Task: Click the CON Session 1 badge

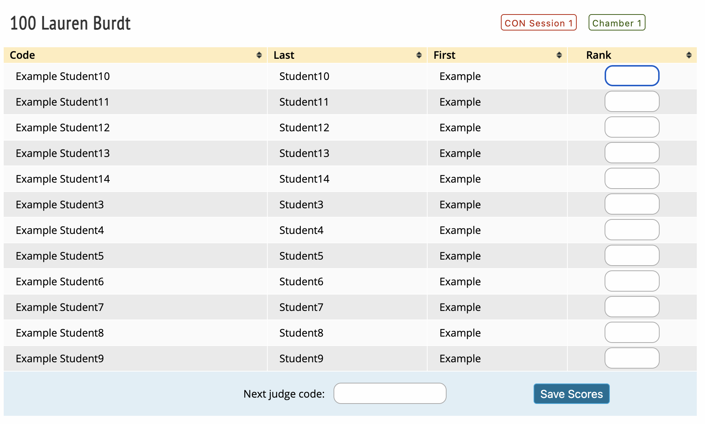Action: [538, 23]
